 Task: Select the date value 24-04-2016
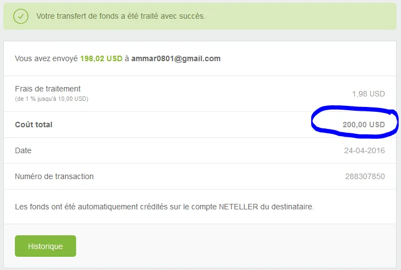pos(365,151)
